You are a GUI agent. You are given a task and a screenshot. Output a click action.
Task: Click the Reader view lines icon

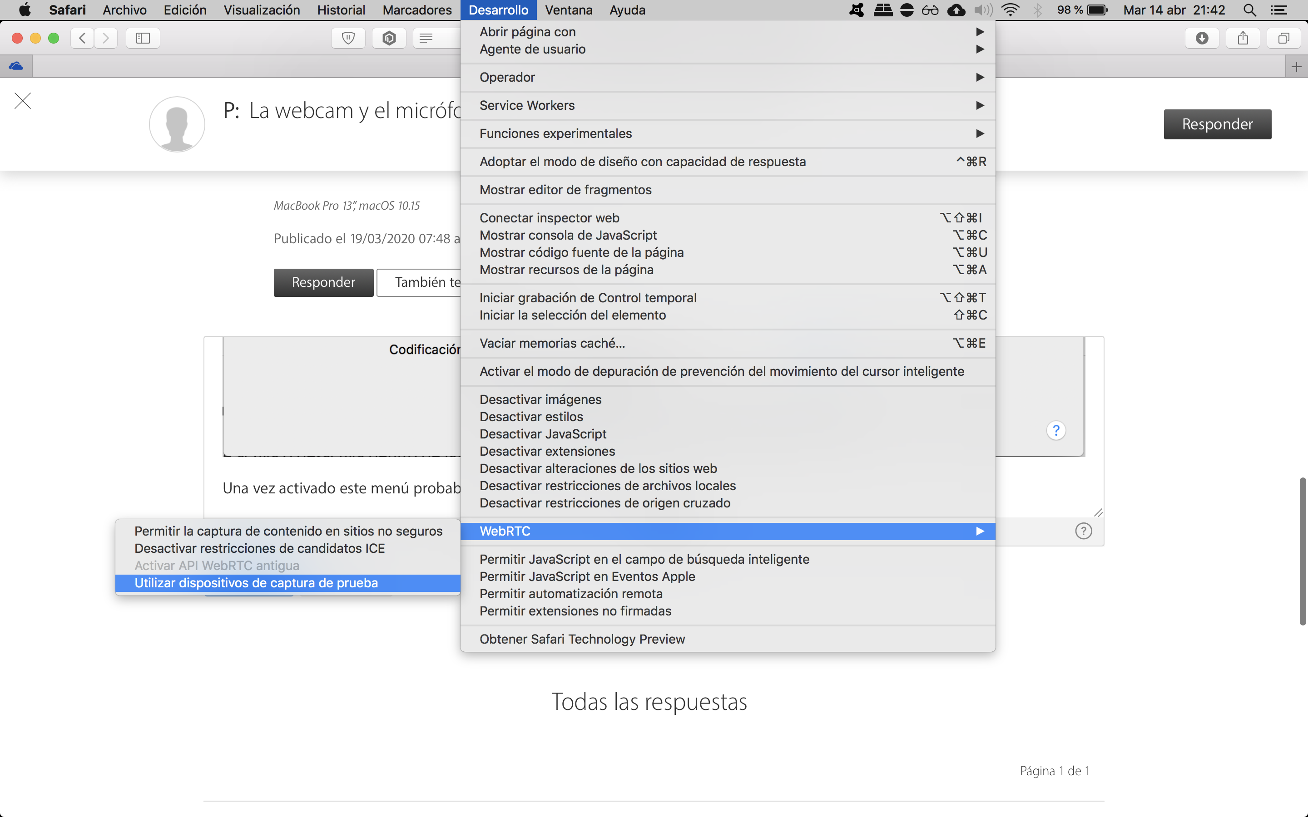[x=426, y=38]
